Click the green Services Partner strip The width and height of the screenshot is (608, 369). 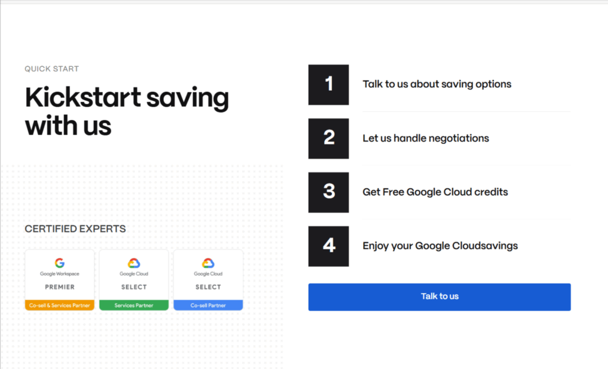pos(134,305)
